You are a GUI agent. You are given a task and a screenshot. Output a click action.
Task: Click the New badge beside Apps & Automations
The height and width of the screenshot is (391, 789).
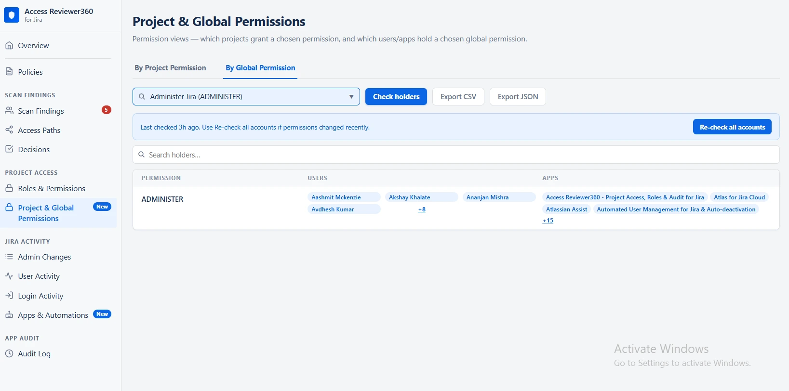tap(102, 314)
